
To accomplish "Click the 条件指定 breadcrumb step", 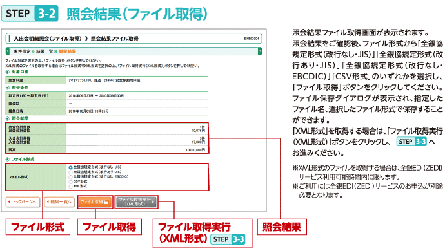I will click(x=22, y=51).
